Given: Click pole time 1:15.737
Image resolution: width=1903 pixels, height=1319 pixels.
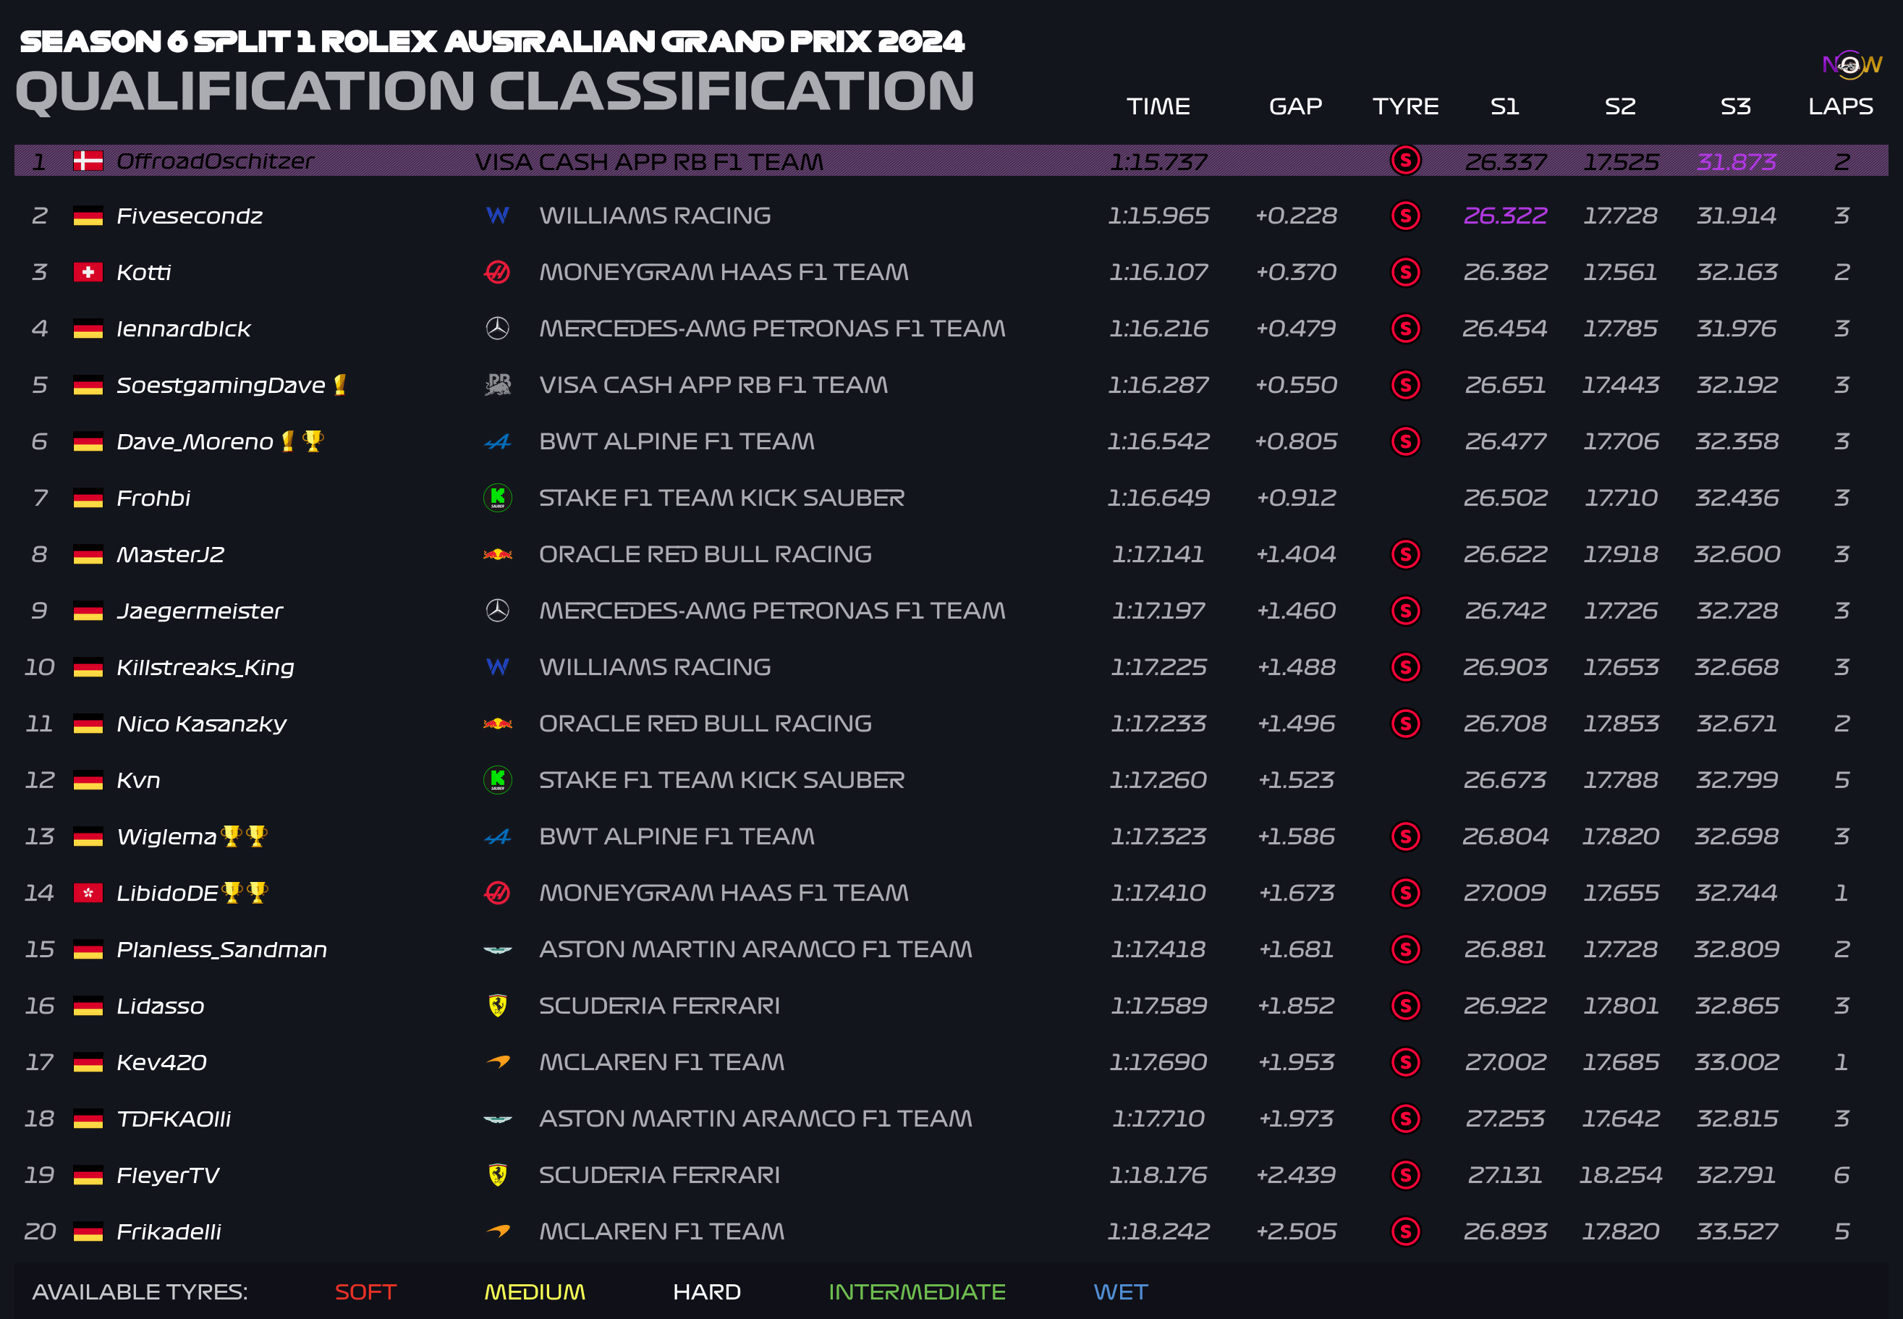Looking at the screenshot, I should (1158, 162).
